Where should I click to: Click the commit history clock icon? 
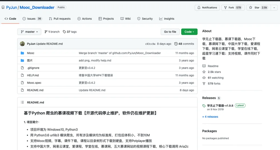[176, 44]
